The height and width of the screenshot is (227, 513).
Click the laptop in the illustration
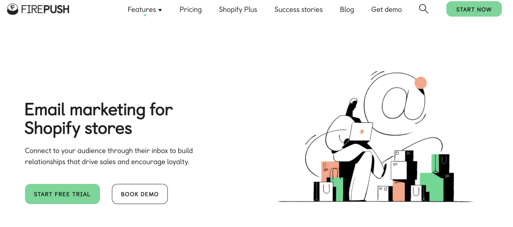[x=361, y=131]
